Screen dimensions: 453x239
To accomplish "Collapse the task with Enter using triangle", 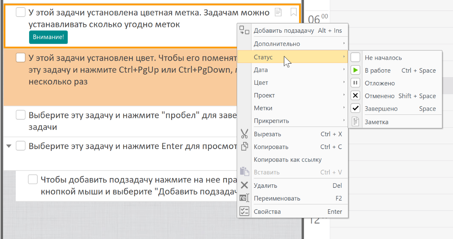I will pyautogui.click(x=9, y=146).
